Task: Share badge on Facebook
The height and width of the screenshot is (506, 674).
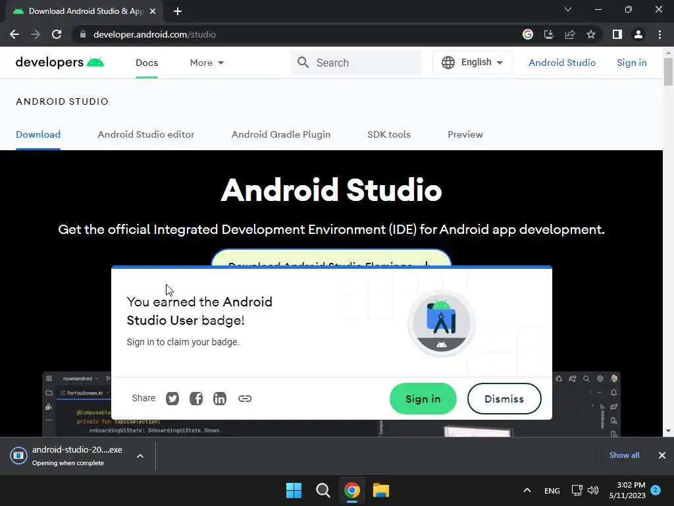Action: (196, 399)
